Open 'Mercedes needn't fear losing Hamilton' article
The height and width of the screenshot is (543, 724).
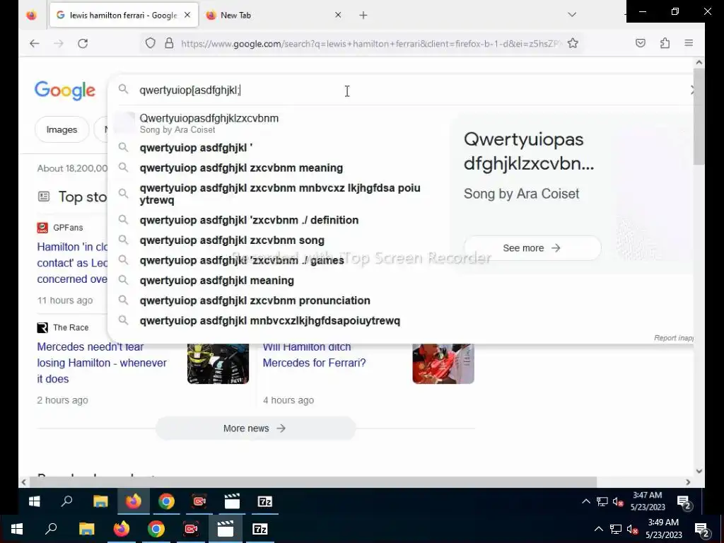(102, 363)
